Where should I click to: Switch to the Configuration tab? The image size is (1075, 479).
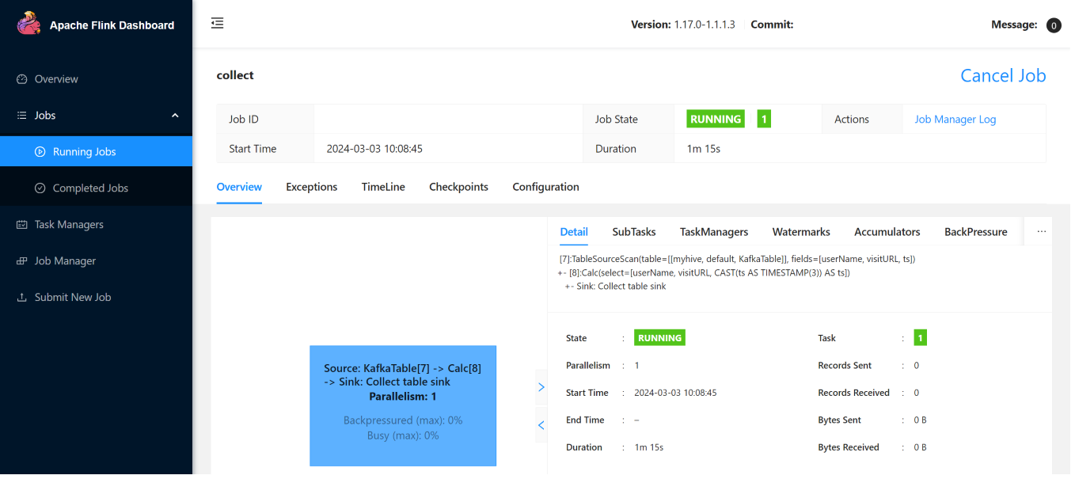pyautogui.click(x=545, y=187)
